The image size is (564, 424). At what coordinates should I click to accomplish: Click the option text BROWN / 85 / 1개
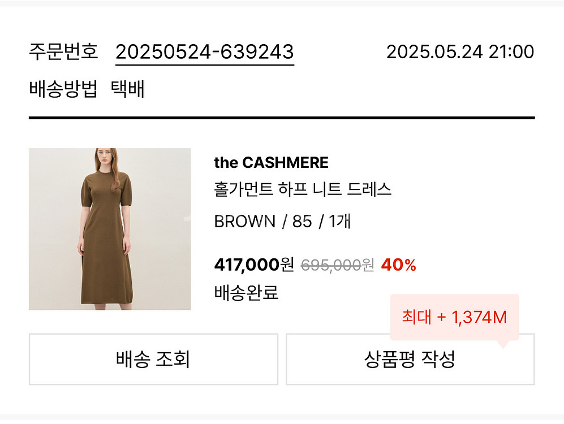tap(282, 221)
